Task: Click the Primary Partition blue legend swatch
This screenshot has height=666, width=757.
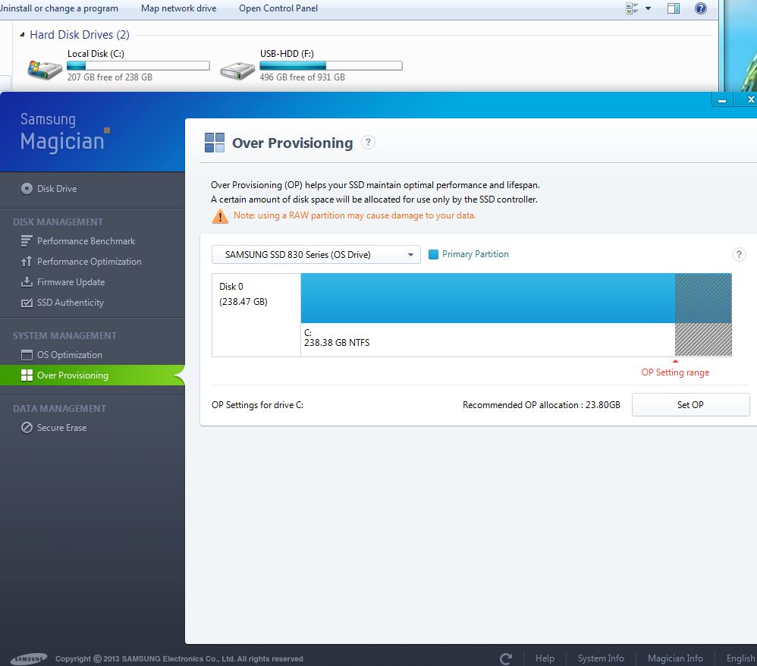Action: pos(434,254)
